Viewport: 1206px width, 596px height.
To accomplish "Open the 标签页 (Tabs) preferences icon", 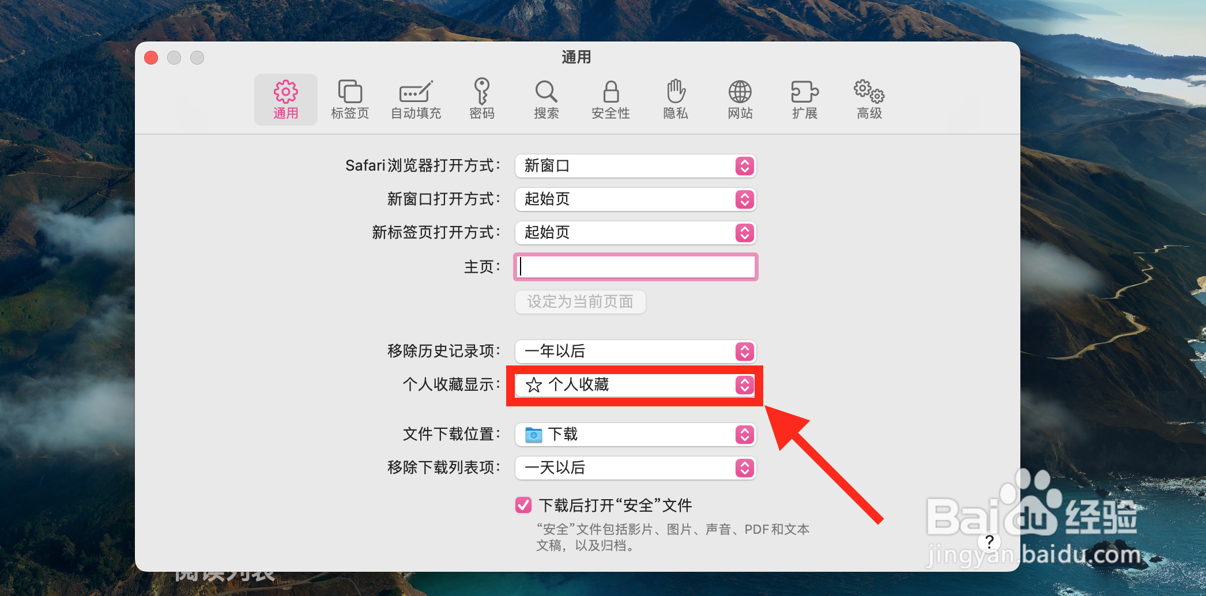I will (350, 99).
